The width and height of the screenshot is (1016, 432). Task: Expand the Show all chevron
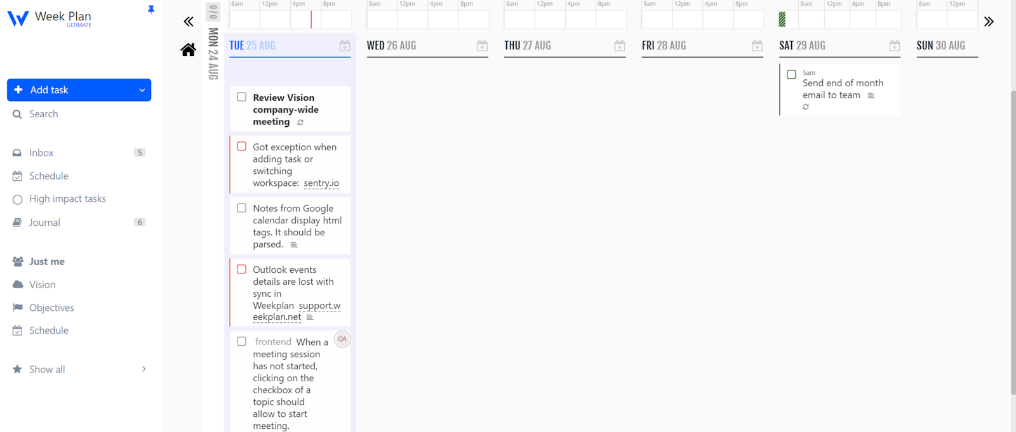pos(144,369)
